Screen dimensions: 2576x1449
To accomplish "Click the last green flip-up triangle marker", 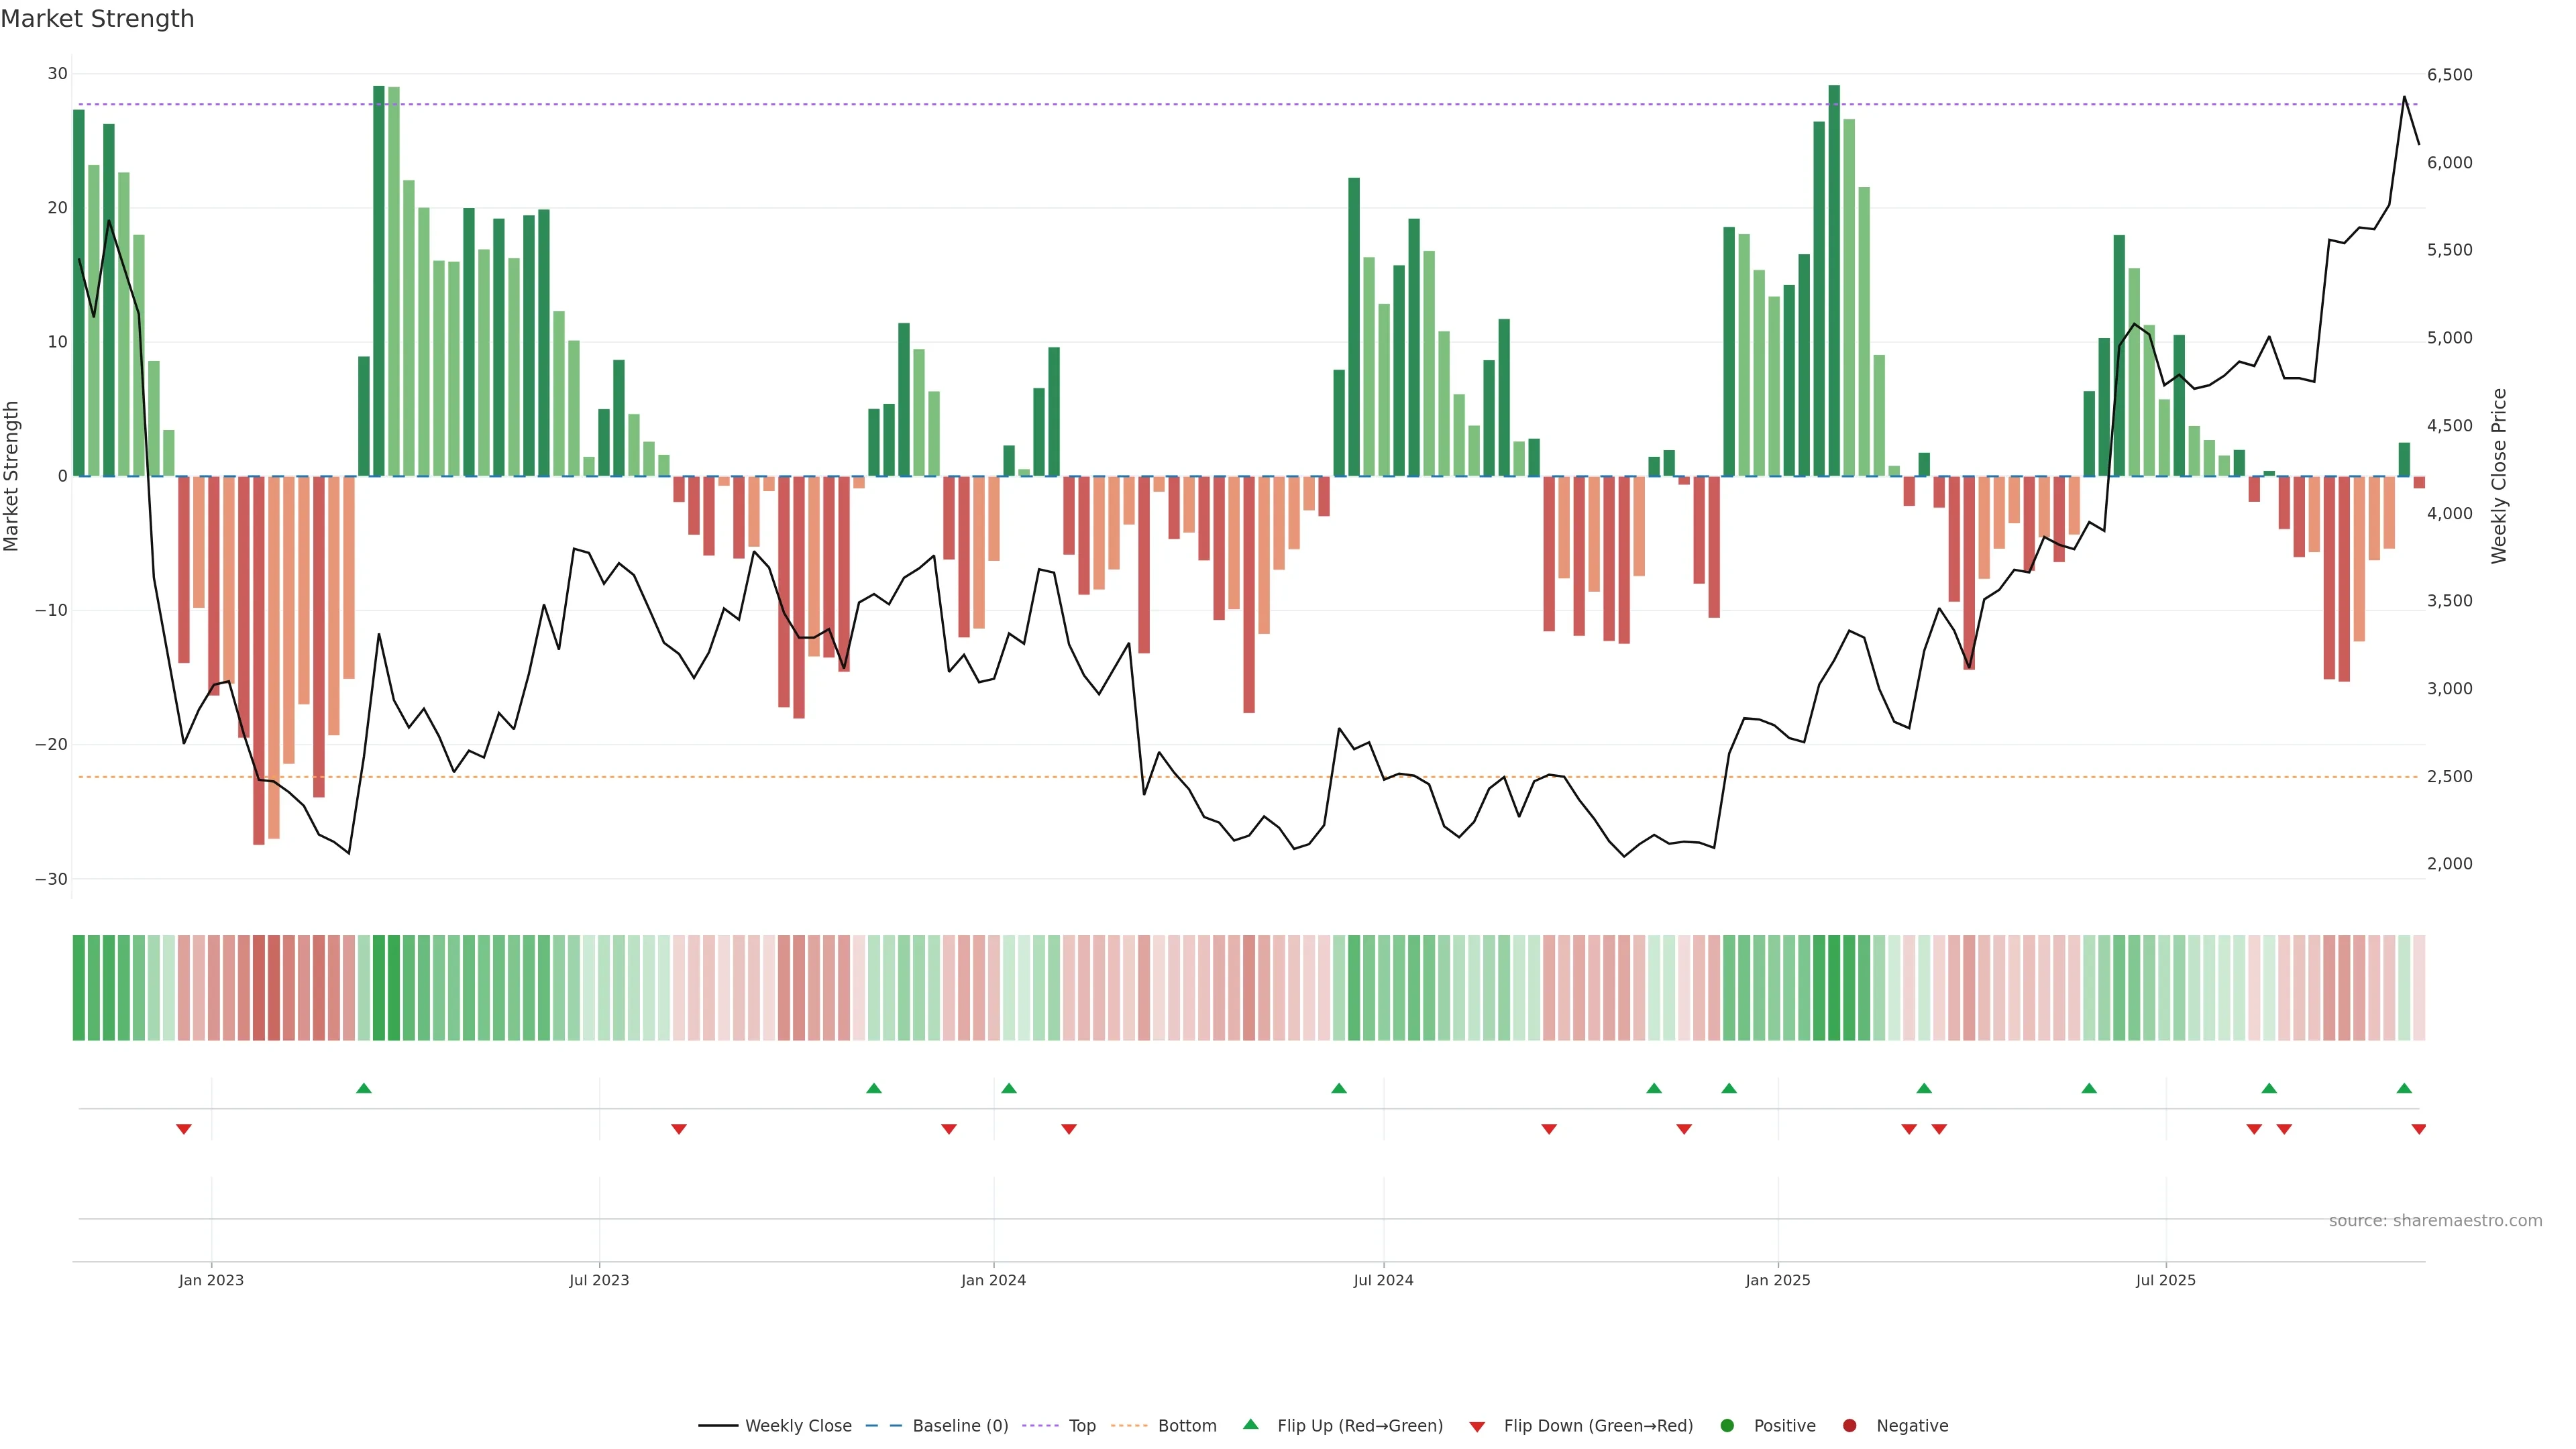I will (x=2404, y=1088).
